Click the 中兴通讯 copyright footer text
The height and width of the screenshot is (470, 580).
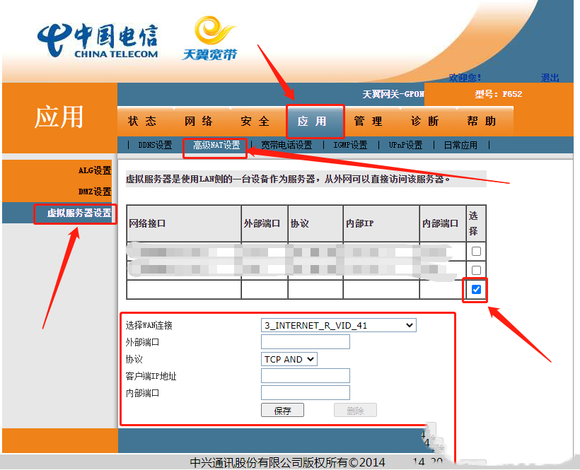(287, 462)
